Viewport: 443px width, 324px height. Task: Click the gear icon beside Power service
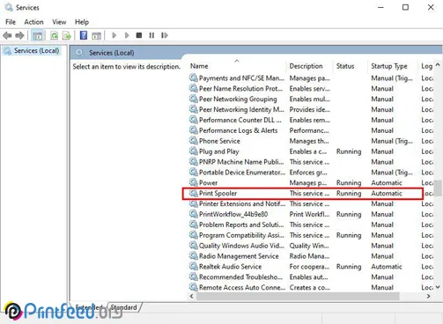193,182
